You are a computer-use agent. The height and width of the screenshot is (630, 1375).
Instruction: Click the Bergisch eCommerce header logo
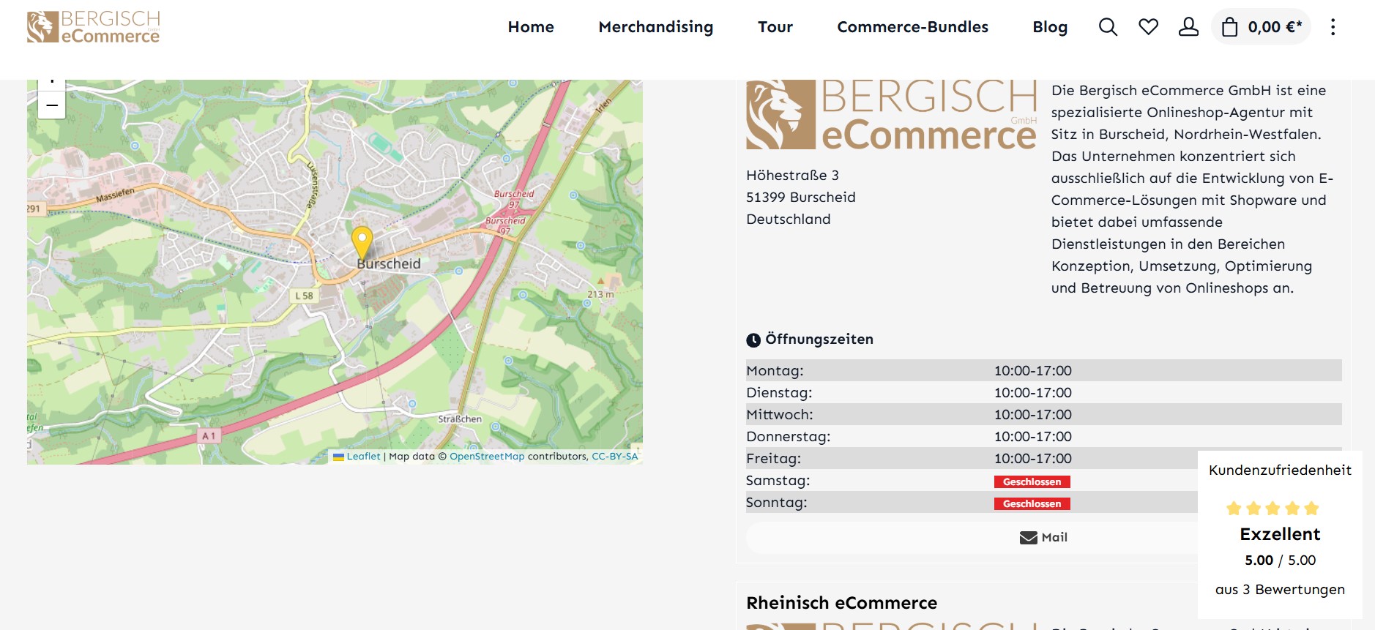pos(93,27)
